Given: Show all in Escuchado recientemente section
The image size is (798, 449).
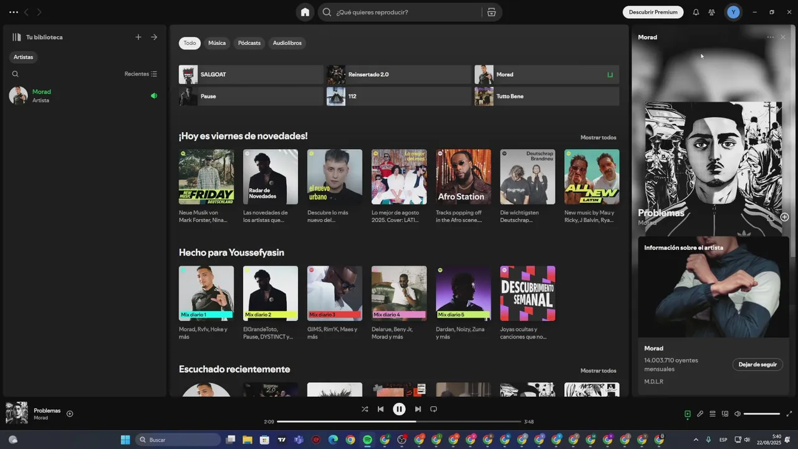Looking at the screenshot, I should point(598,370).
